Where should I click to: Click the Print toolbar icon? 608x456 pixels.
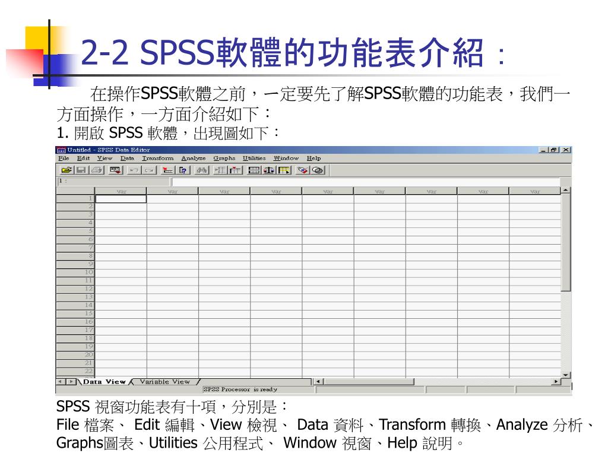97,170
